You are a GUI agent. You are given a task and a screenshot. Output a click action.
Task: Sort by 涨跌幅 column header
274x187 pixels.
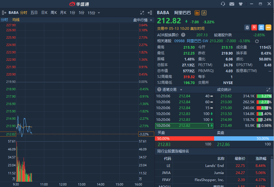pyautogui.click(x=261, y=158)
